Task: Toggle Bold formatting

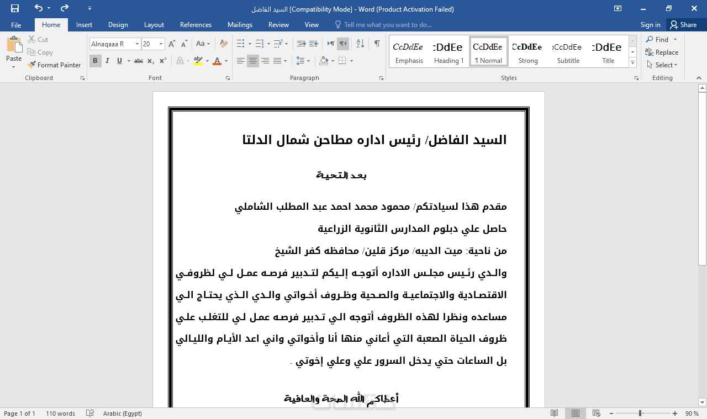Action: [95, 61]
